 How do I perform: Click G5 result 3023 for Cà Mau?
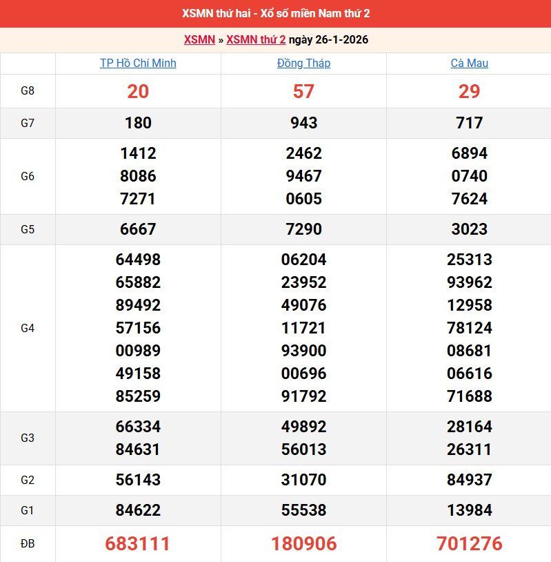pos(469,229)
